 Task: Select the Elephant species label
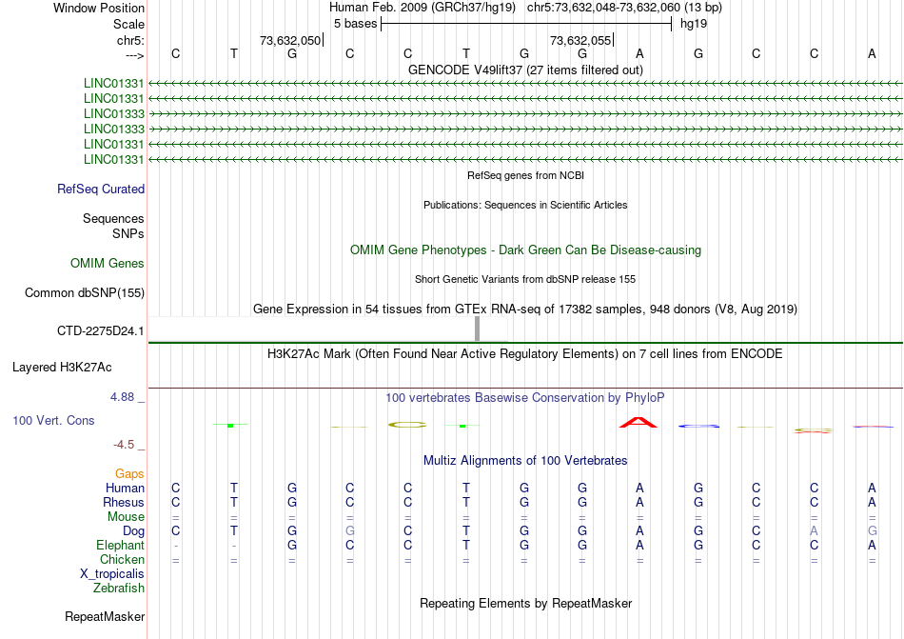(120, 545)
